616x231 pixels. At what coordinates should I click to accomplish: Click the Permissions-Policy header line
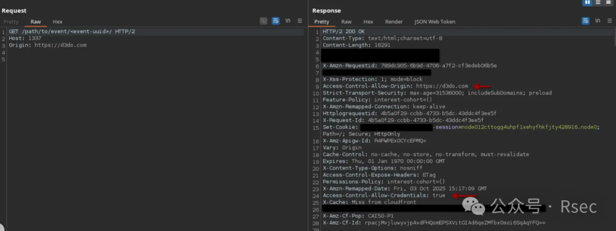[384, 181]
